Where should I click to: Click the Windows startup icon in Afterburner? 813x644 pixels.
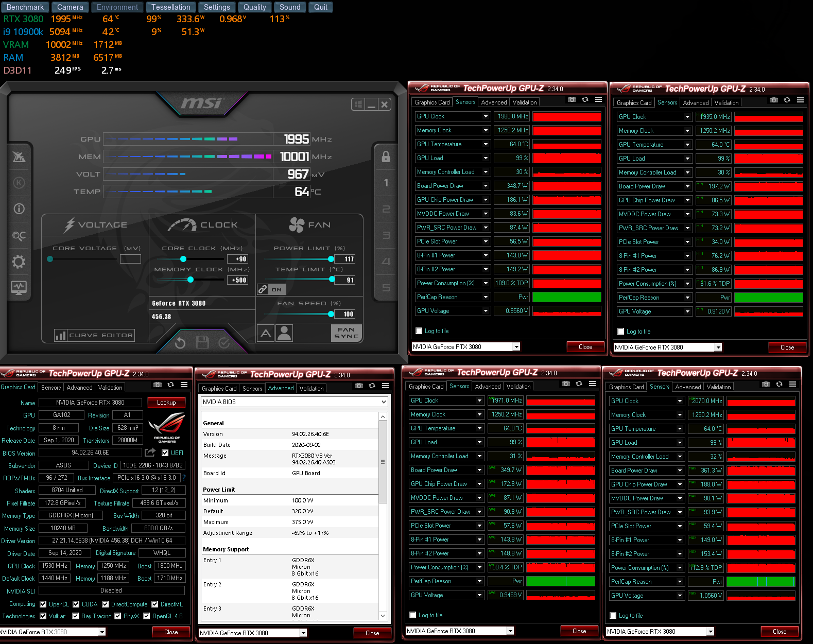click(358, 105)
